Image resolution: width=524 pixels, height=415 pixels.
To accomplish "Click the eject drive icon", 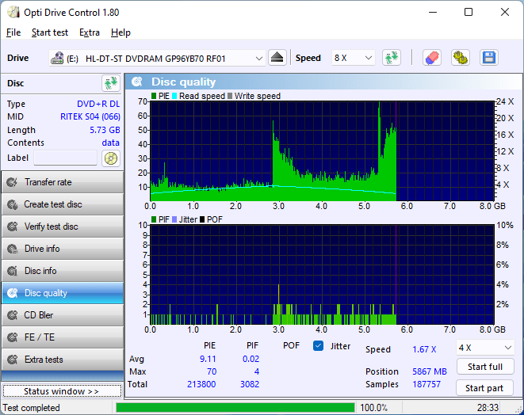I will 277,58.
